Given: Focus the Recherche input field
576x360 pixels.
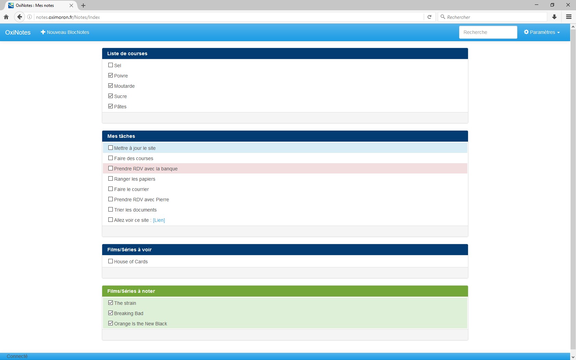Looking at the screenshot, I should [488, 32].
